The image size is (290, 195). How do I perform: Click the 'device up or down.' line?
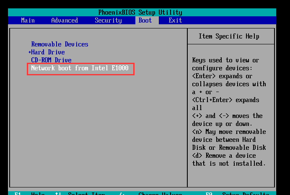[x=222, y=124]
